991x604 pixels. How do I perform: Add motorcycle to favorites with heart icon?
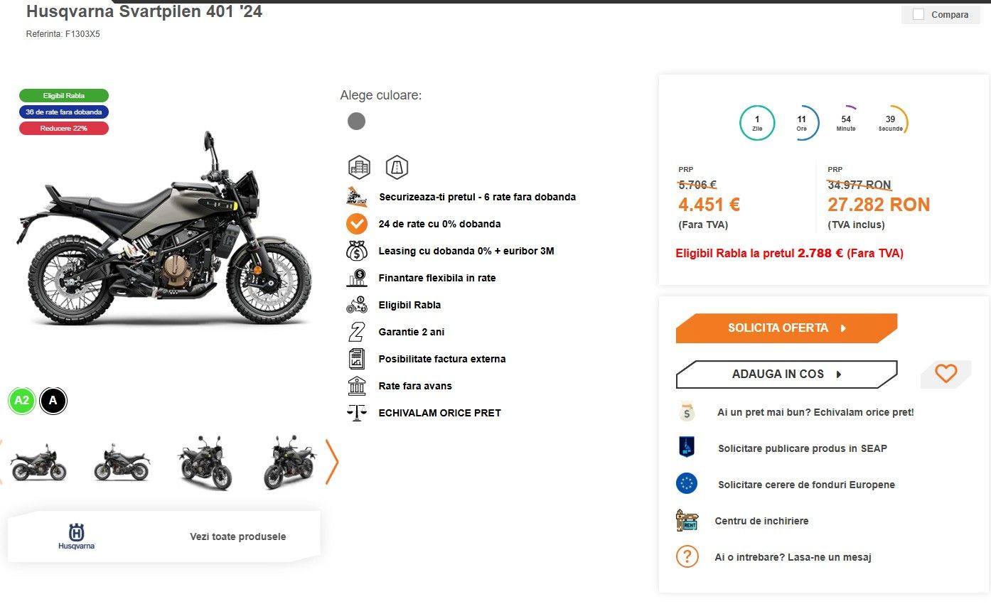click(x=946, y=373)
